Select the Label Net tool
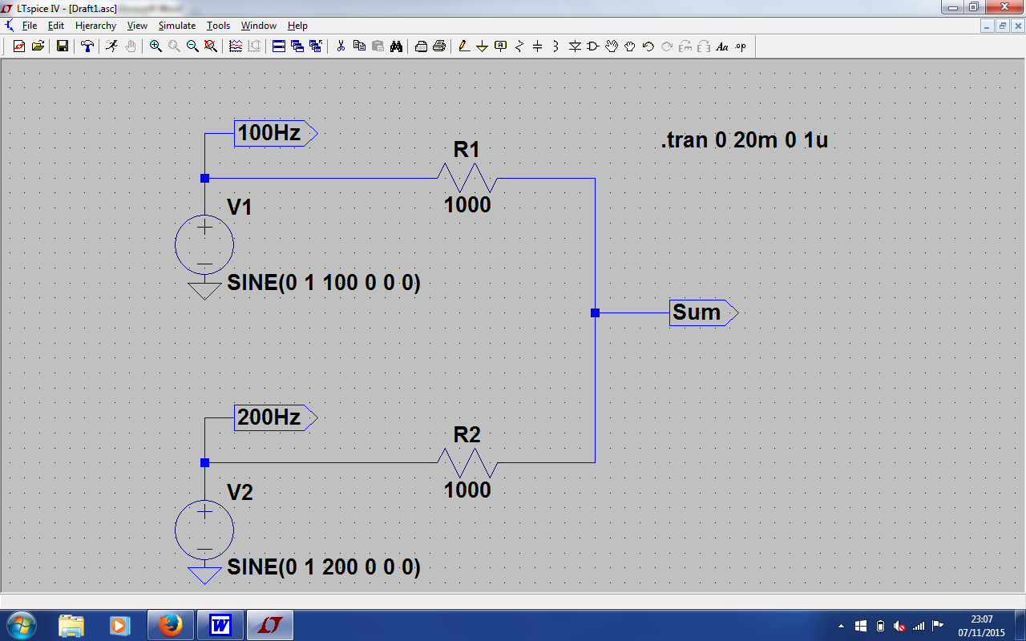The width and height of the screenshot is (1026, 641). tap(501, 46)
